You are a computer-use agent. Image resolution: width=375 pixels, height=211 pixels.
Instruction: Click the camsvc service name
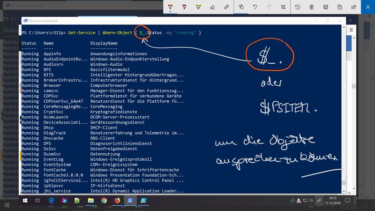click(x=51, y=90)
